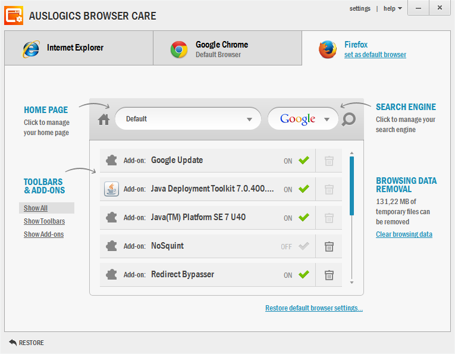The height and width of the screenshot is (354, 455).
Task: Delete the Google Update add-on via trash icon
Action: tap(329, 161)
